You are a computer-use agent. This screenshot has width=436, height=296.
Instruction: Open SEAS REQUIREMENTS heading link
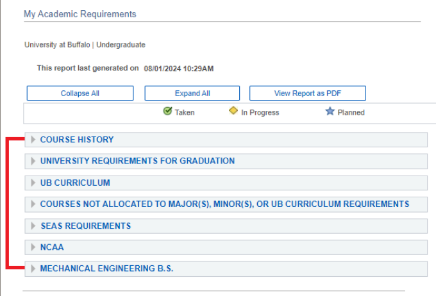[x=85, y=226]
